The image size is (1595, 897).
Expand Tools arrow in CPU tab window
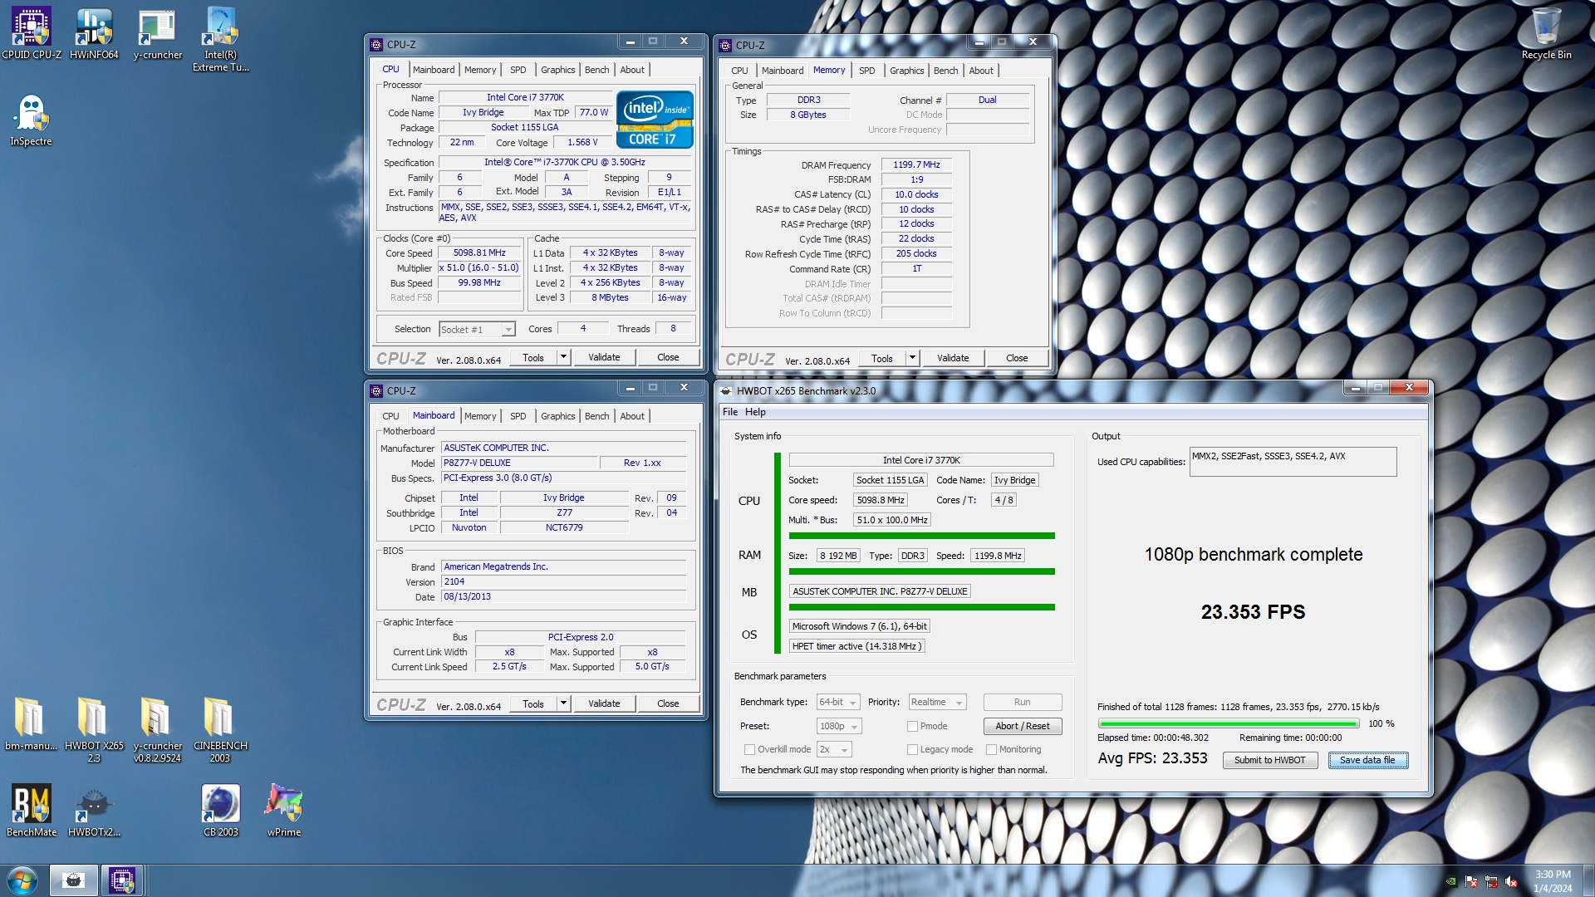point(563,357)
